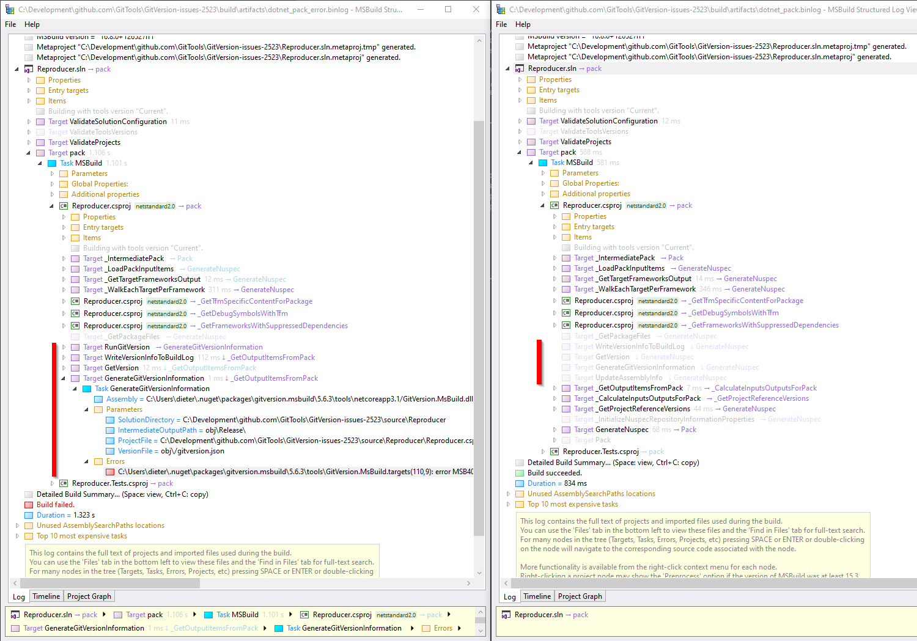Expand Unused AssemblySearchPaths locations
This screenshot has height=641, width=917.
(x=18, y=525)
